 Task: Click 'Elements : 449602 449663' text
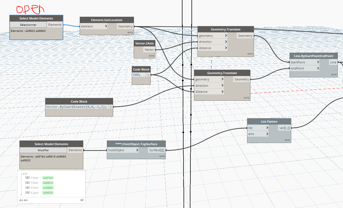pos(28,31)
